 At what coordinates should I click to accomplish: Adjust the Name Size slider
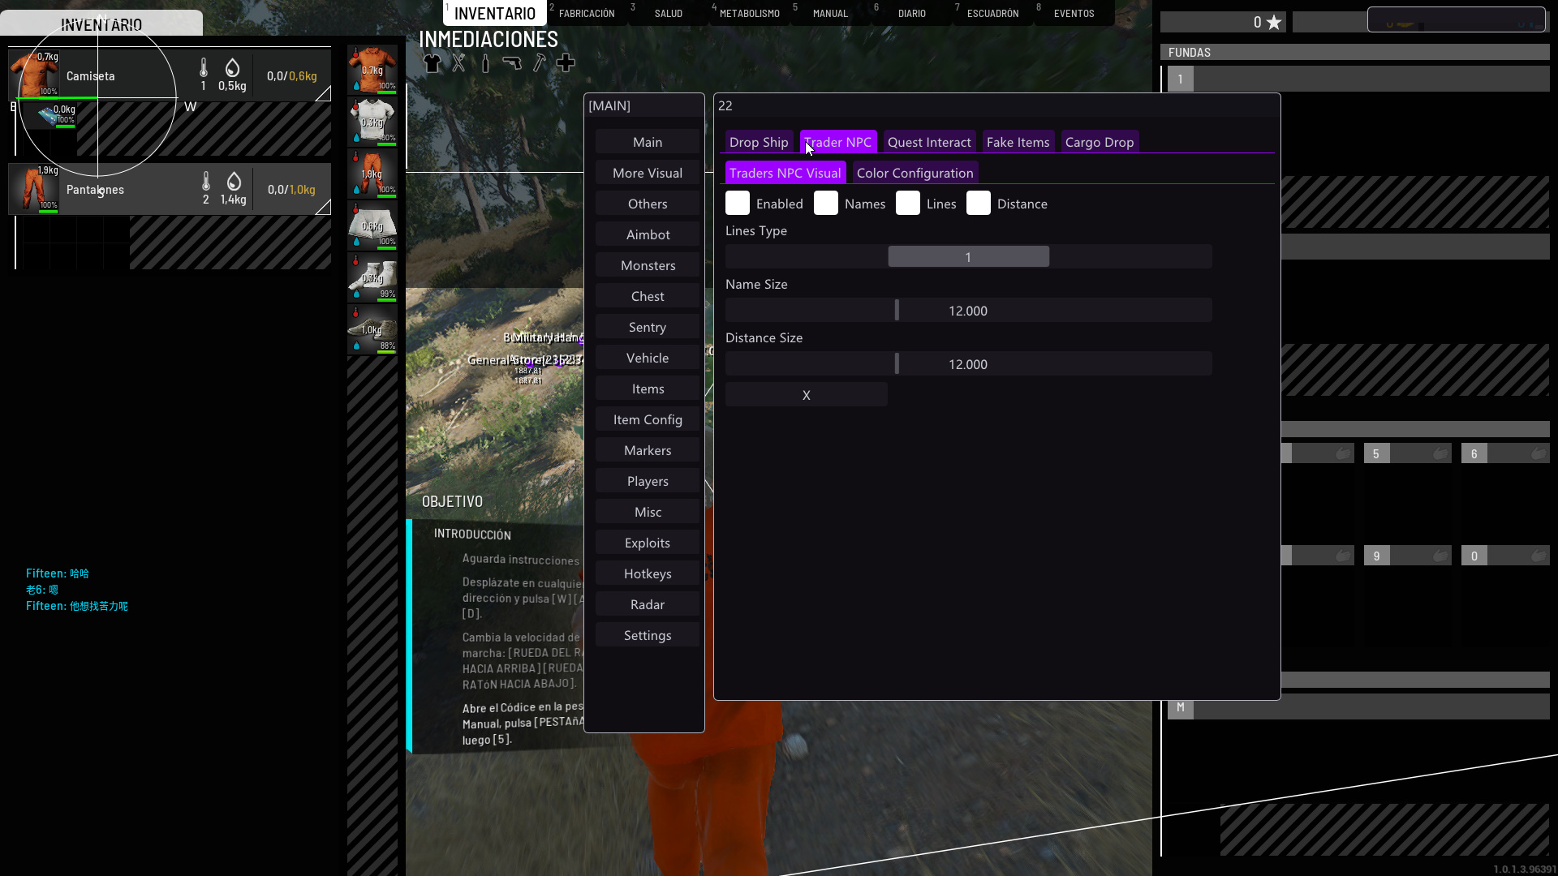click(968, 311)
